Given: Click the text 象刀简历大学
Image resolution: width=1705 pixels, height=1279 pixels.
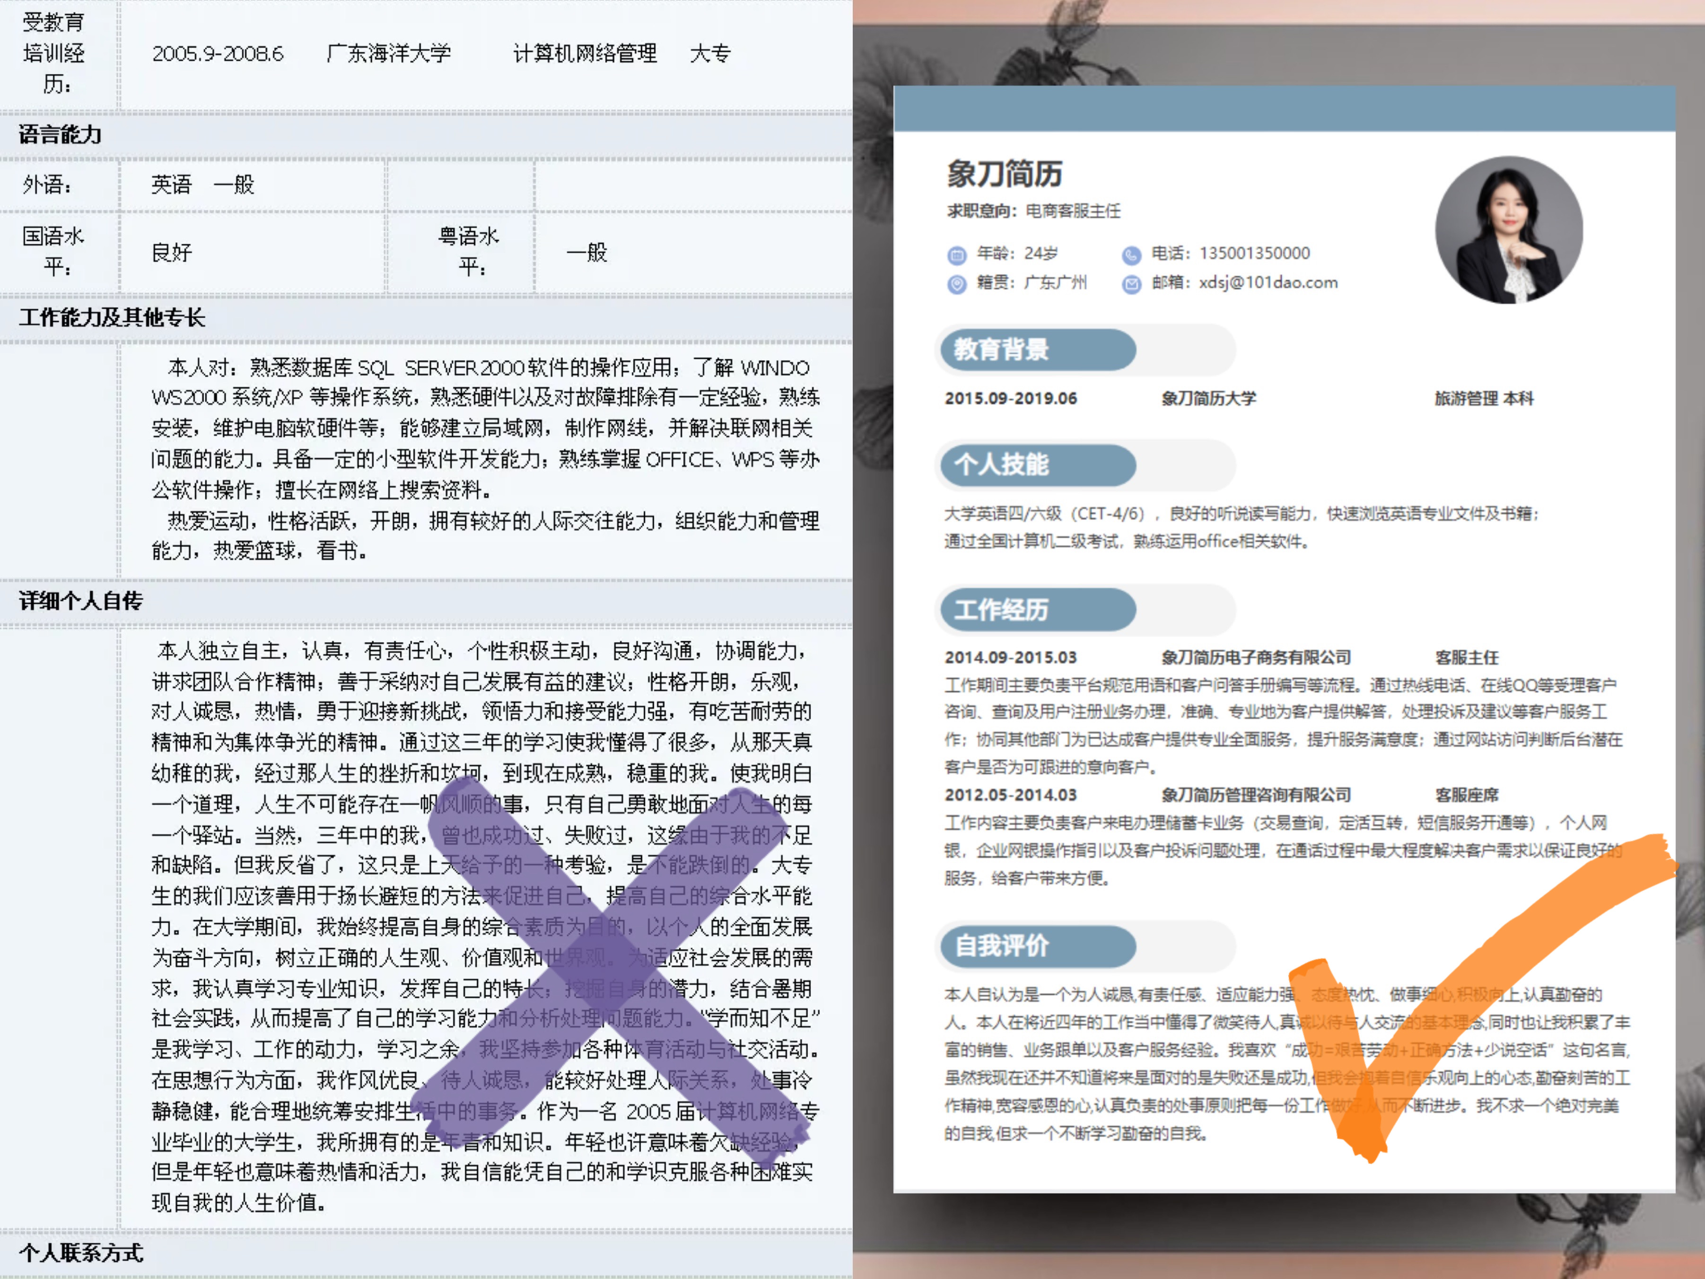Looking at the screenshot, I should (x=1208, y=399).
